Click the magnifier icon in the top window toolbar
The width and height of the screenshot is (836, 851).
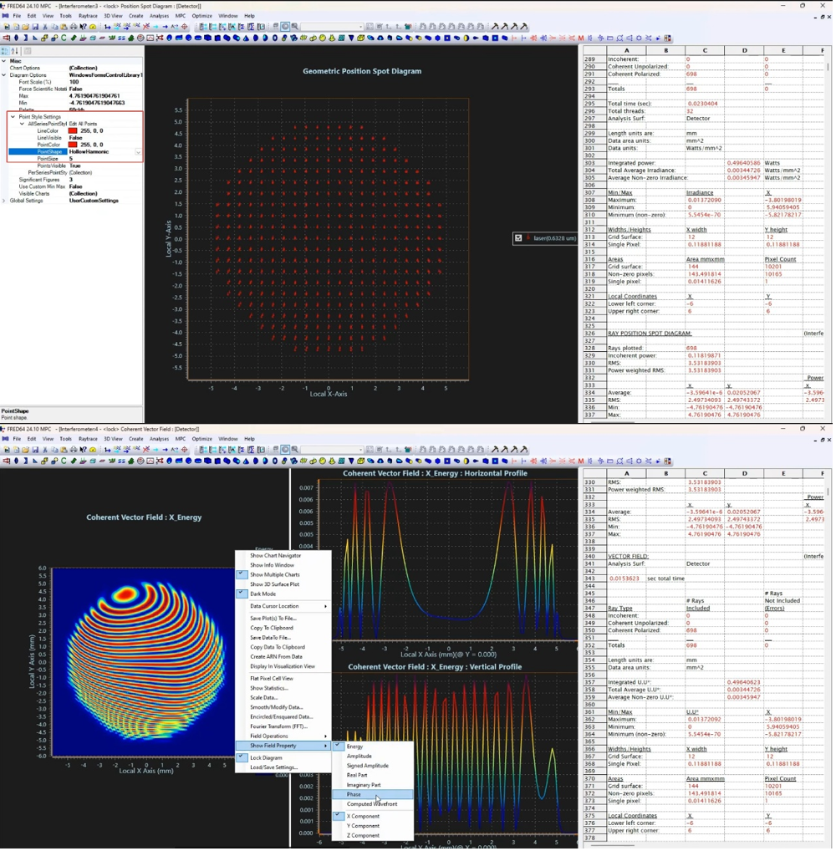click(x=294, y=27)
